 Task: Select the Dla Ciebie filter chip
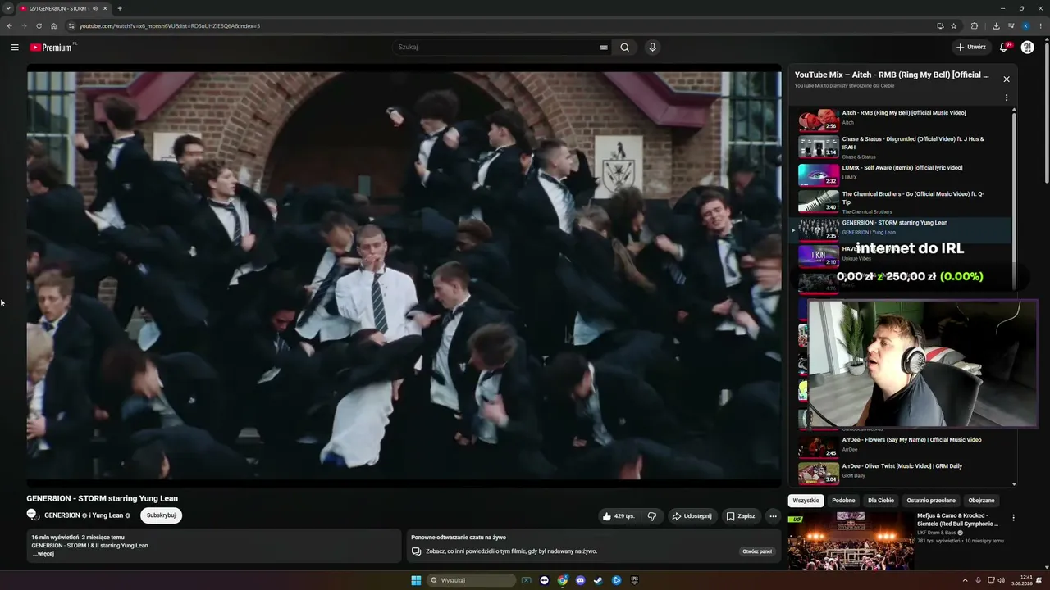[881, 500]
